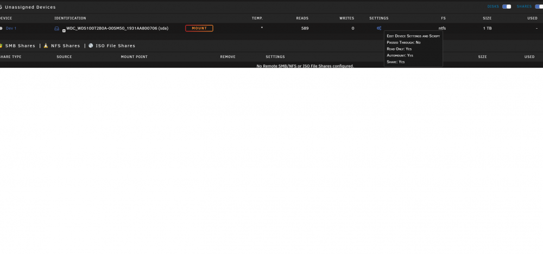
Task: Click 'No Remote SMB/NFS or ISO File Shares configured' message
Action: pyautogui.click(x=305, y=66)
